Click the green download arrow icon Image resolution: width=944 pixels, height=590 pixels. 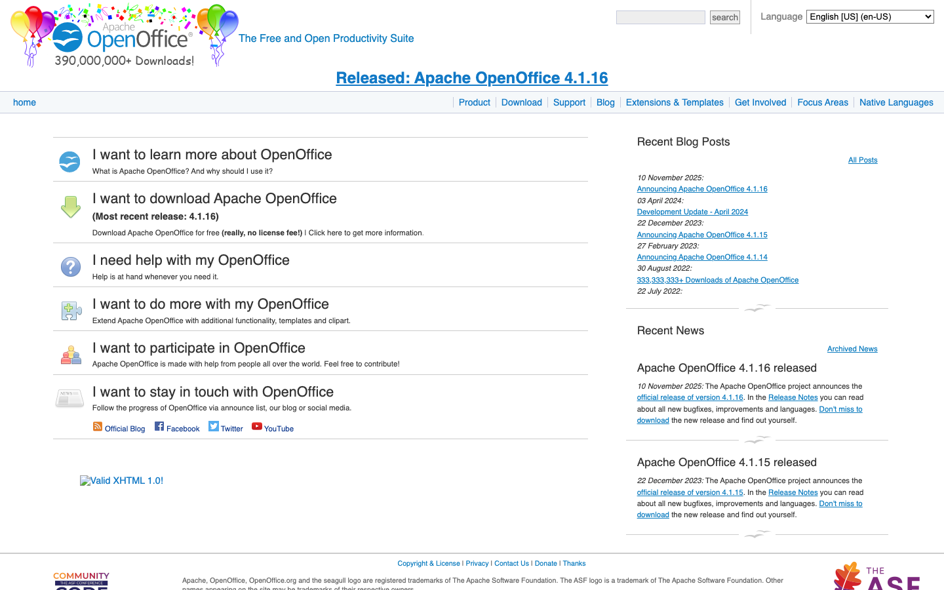click(70, 207)
